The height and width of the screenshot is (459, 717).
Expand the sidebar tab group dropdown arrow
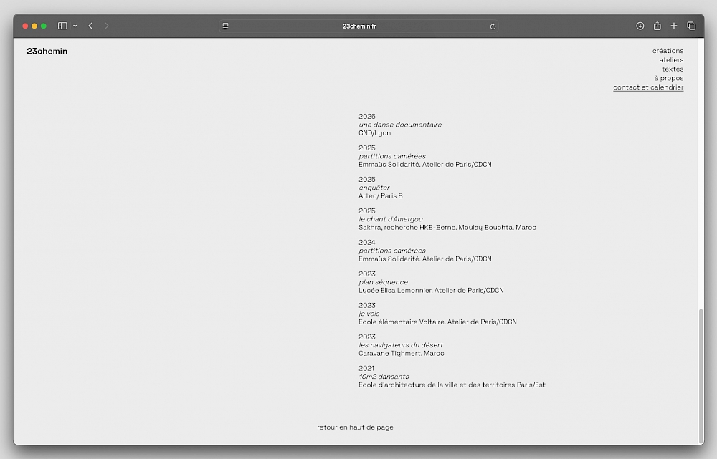[75, 26]
